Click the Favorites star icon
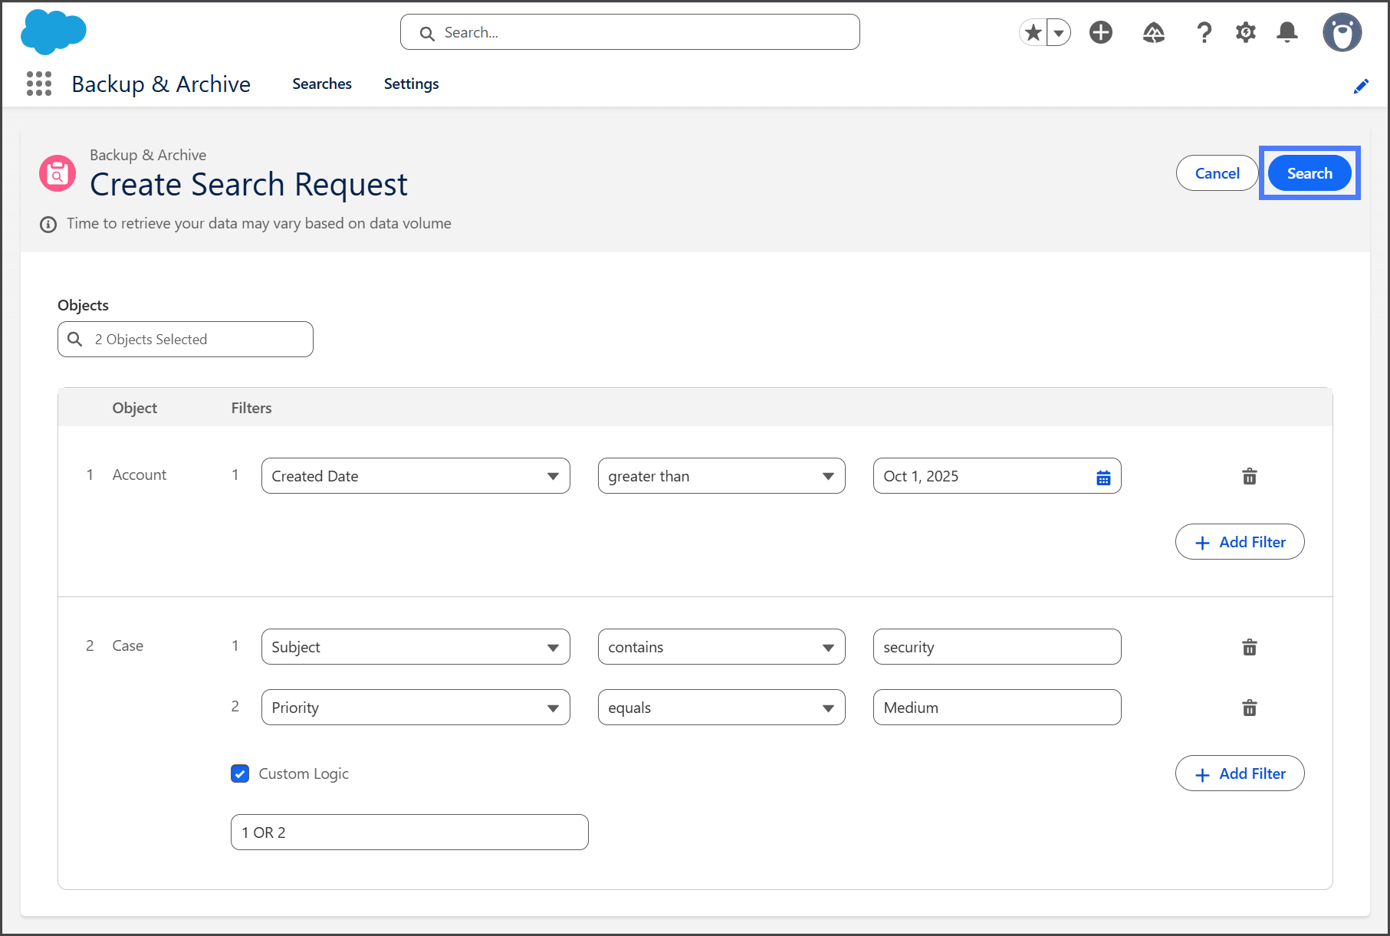 (1033, 33)
